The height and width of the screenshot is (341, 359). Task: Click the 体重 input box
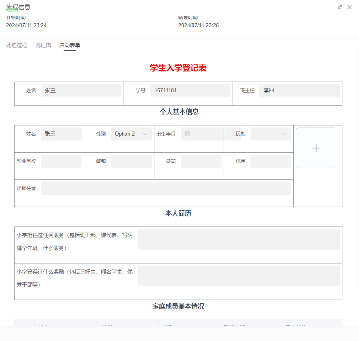[x=270, y=161]
